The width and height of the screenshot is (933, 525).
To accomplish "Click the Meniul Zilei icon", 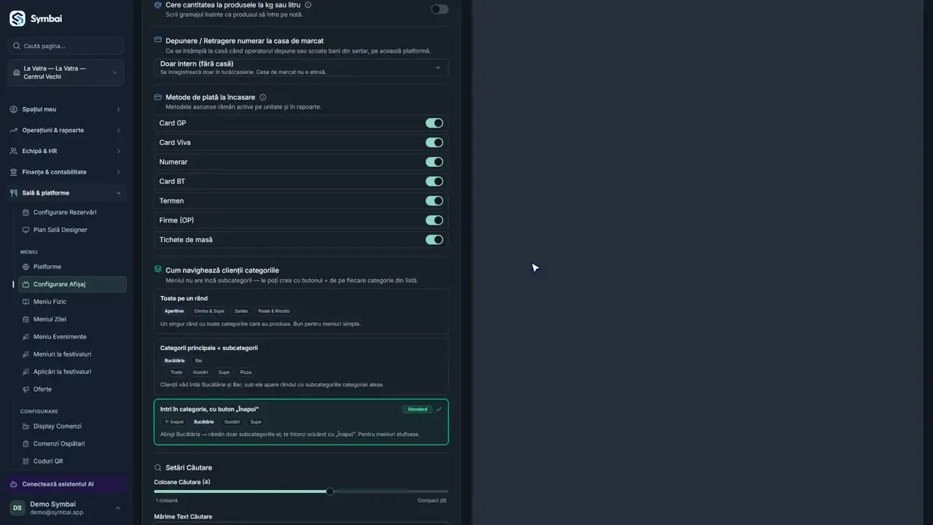I will coord(26,319).
